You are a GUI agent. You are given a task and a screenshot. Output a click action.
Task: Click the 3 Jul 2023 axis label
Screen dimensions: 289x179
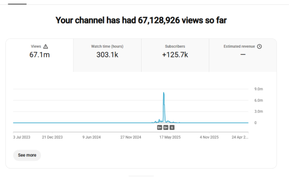pyautogui.click(x=22, y=137)
